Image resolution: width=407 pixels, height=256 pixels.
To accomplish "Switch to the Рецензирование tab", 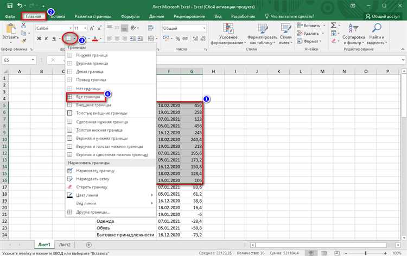I will pos(189,16).
